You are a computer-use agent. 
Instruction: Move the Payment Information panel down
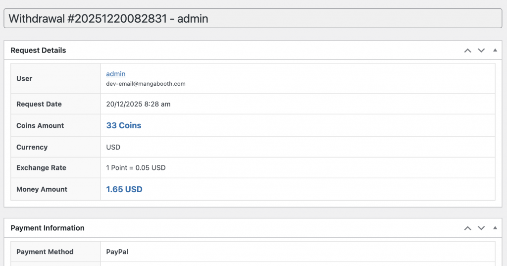[x=481, y=228]
